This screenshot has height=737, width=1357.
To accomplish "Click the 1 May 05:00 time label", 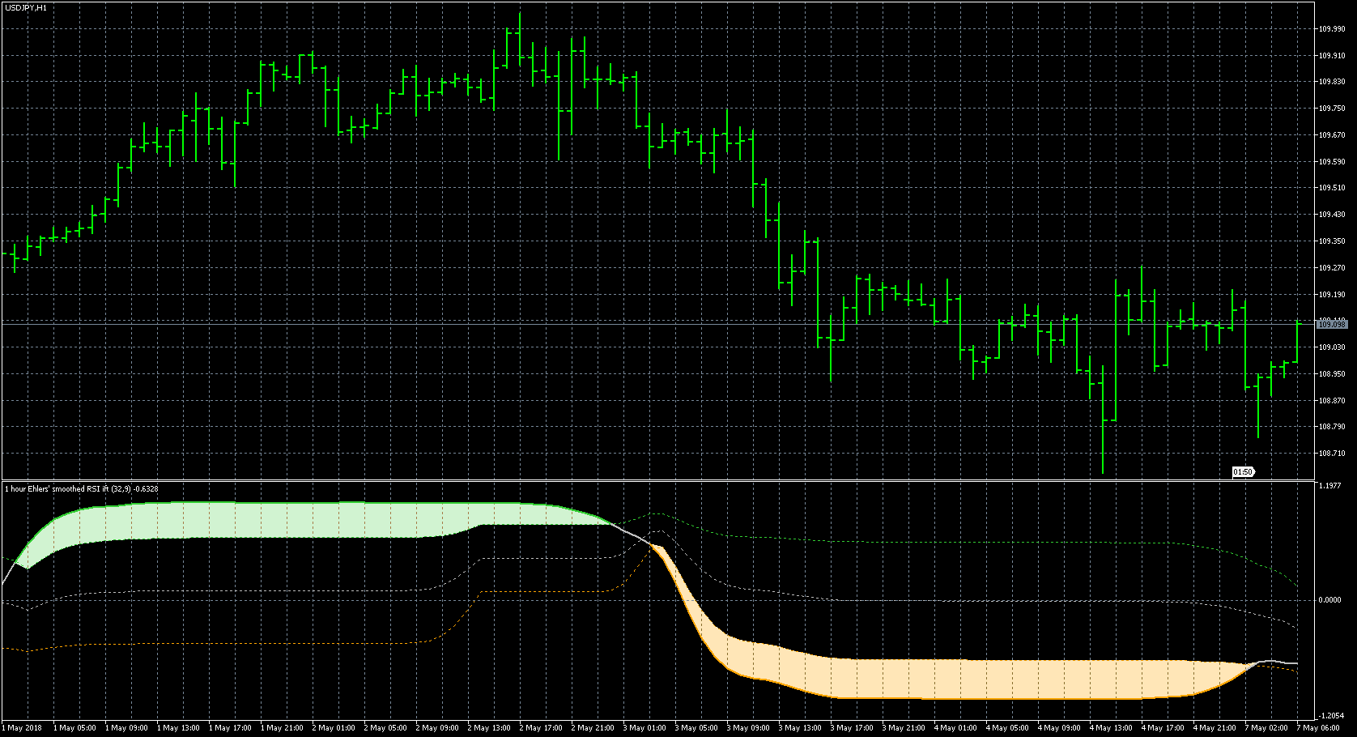I will (x=74, y=728).
